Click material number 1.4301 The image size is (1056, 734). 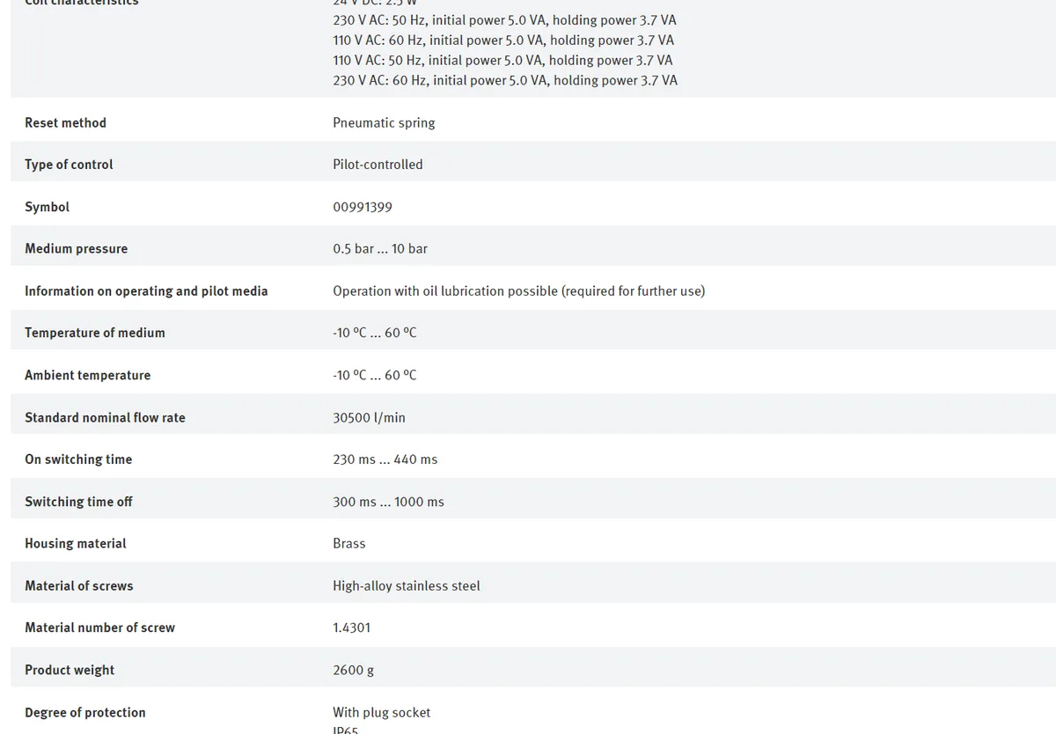351,628
